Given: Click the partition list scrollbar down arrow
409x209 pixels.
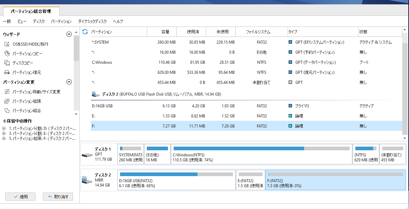Looking at the screenshot, I should pyautogui.click(x=405, y=138).
